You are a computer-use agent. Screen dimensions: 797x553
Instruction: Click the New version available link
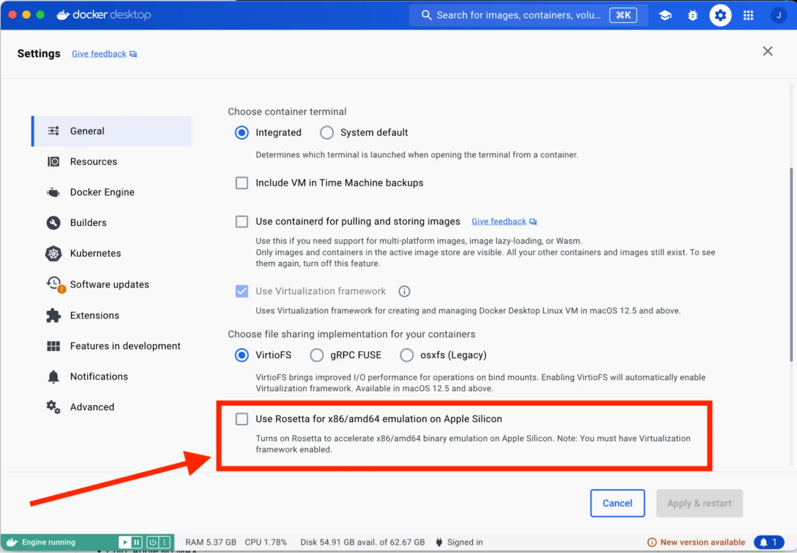tap(703, 542)
